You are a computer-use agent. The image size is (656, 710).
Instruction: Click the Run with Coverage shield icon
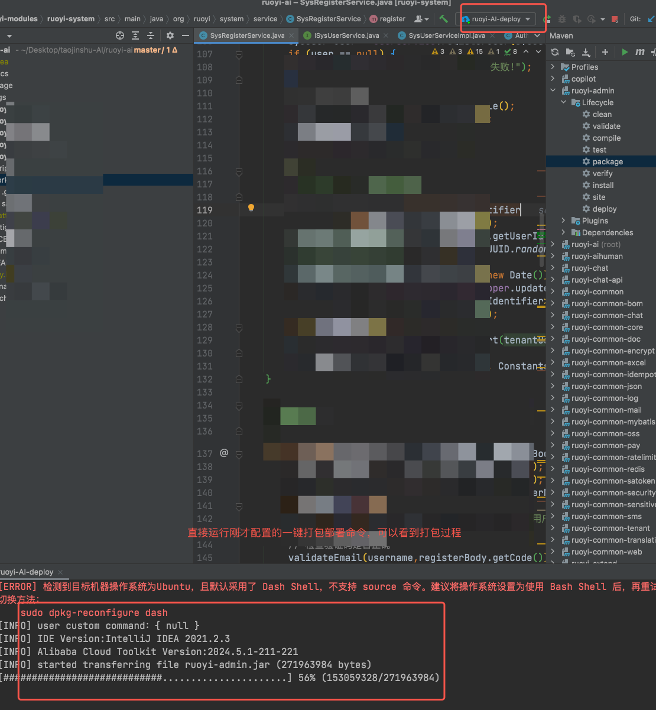click(577, 19)
